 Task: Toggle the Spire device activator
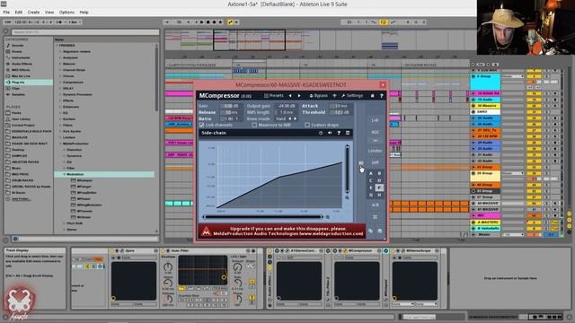(x=111, y=251)
